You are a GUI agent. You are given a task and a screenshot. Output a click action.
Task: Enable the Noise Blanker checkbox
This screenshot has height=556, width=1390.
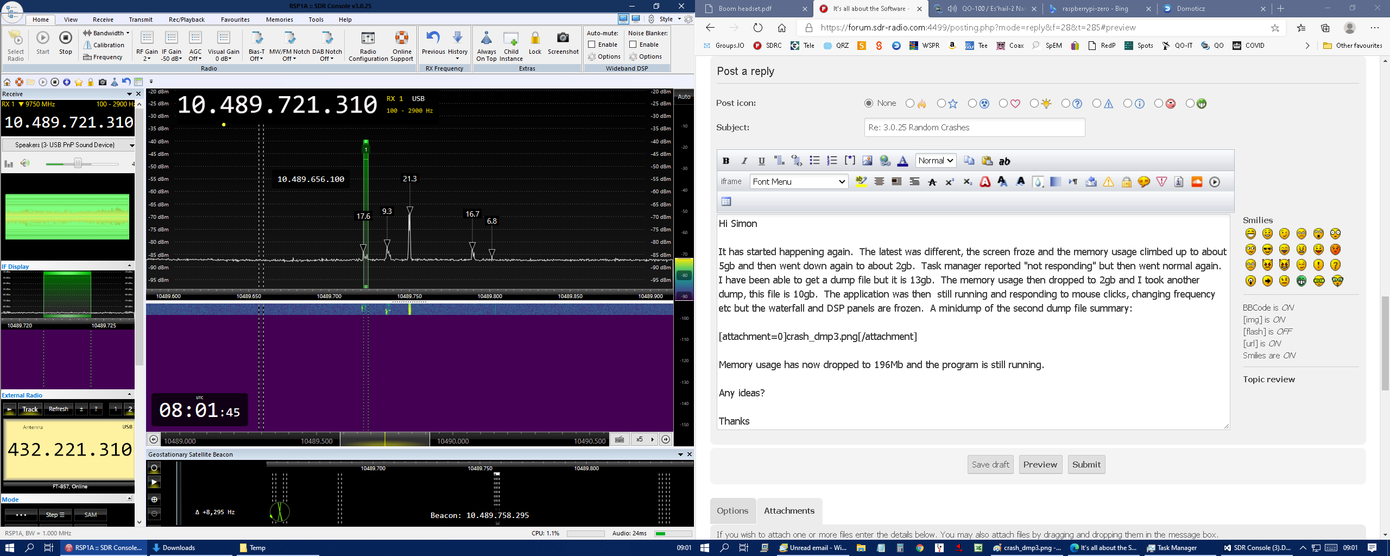pyautogui.click(x=633, y=45)
